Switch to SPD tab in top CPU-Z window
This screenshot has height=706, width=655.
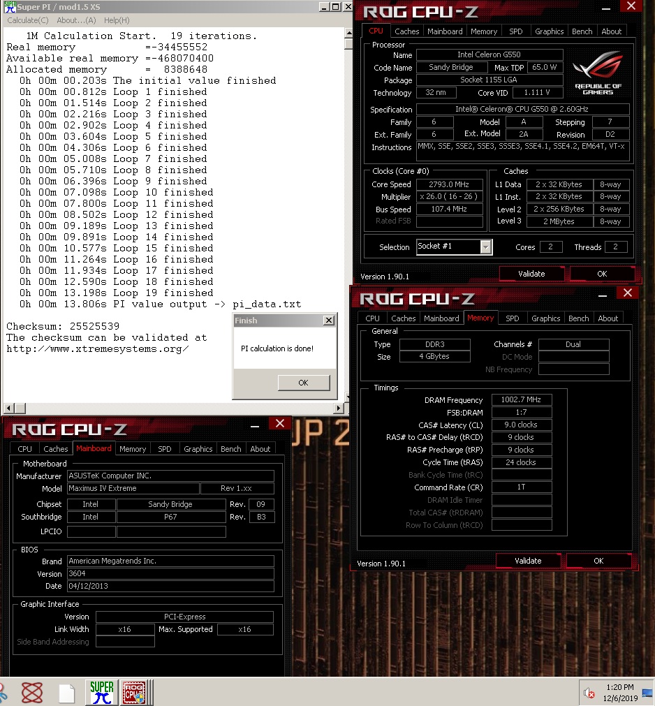(x=516, y=31)
